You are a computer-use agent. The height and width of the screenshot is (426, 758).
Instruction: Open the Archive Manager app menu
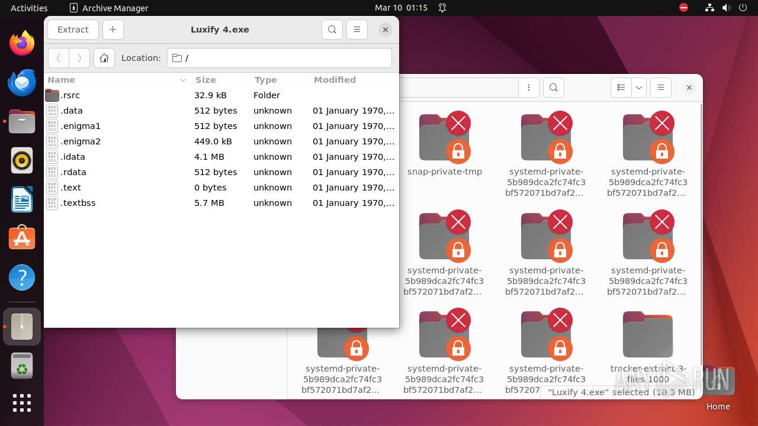pyautogui.click(x=109, y=8)
